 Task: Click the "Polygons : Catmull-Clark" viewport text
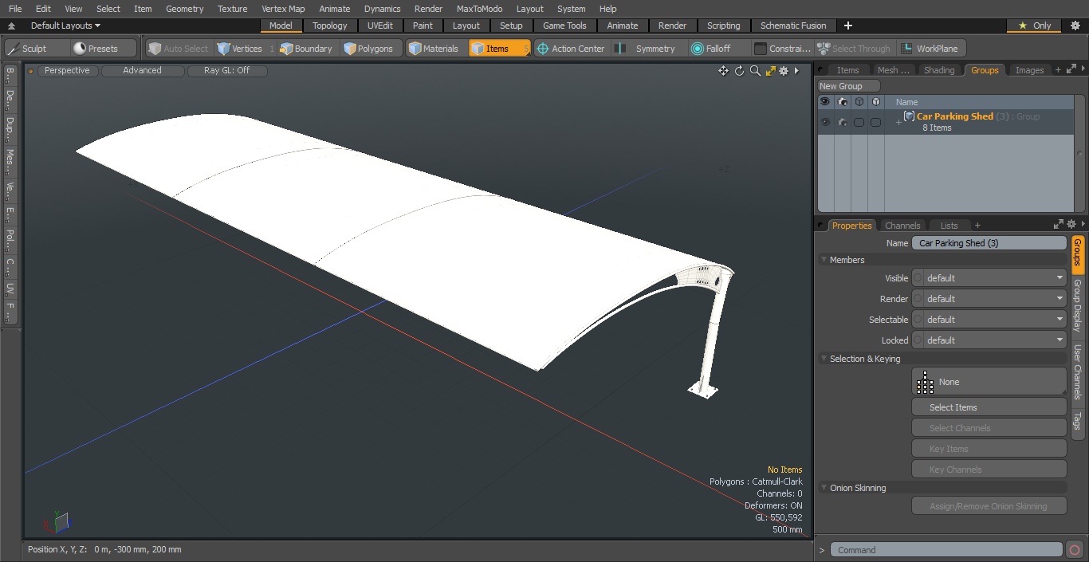(756, 481)
